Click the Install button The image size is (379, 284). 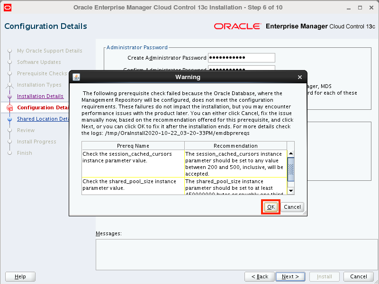click(x=325, y=276)
